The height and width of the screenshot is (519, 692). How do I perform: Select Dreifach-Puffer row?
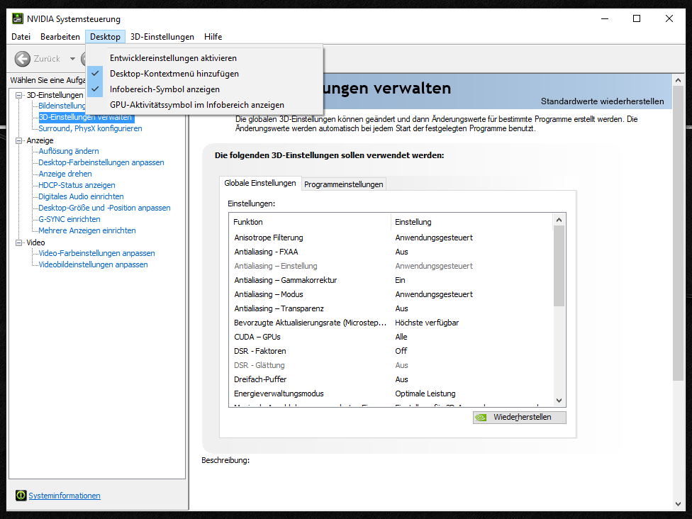[391, 379]
